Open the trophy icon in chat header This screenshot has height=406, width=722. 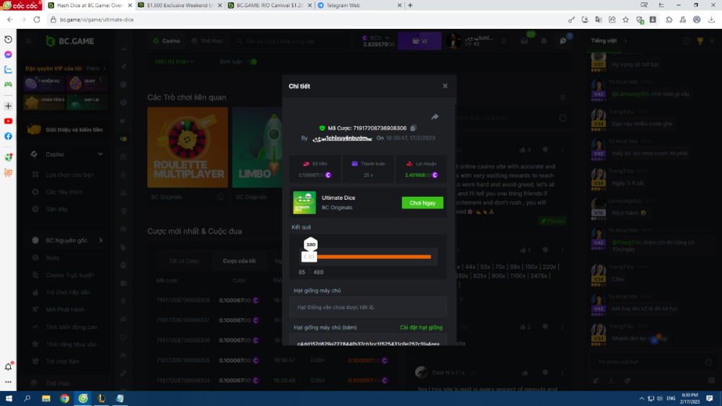pyautogui.click(x=699, y=40)
